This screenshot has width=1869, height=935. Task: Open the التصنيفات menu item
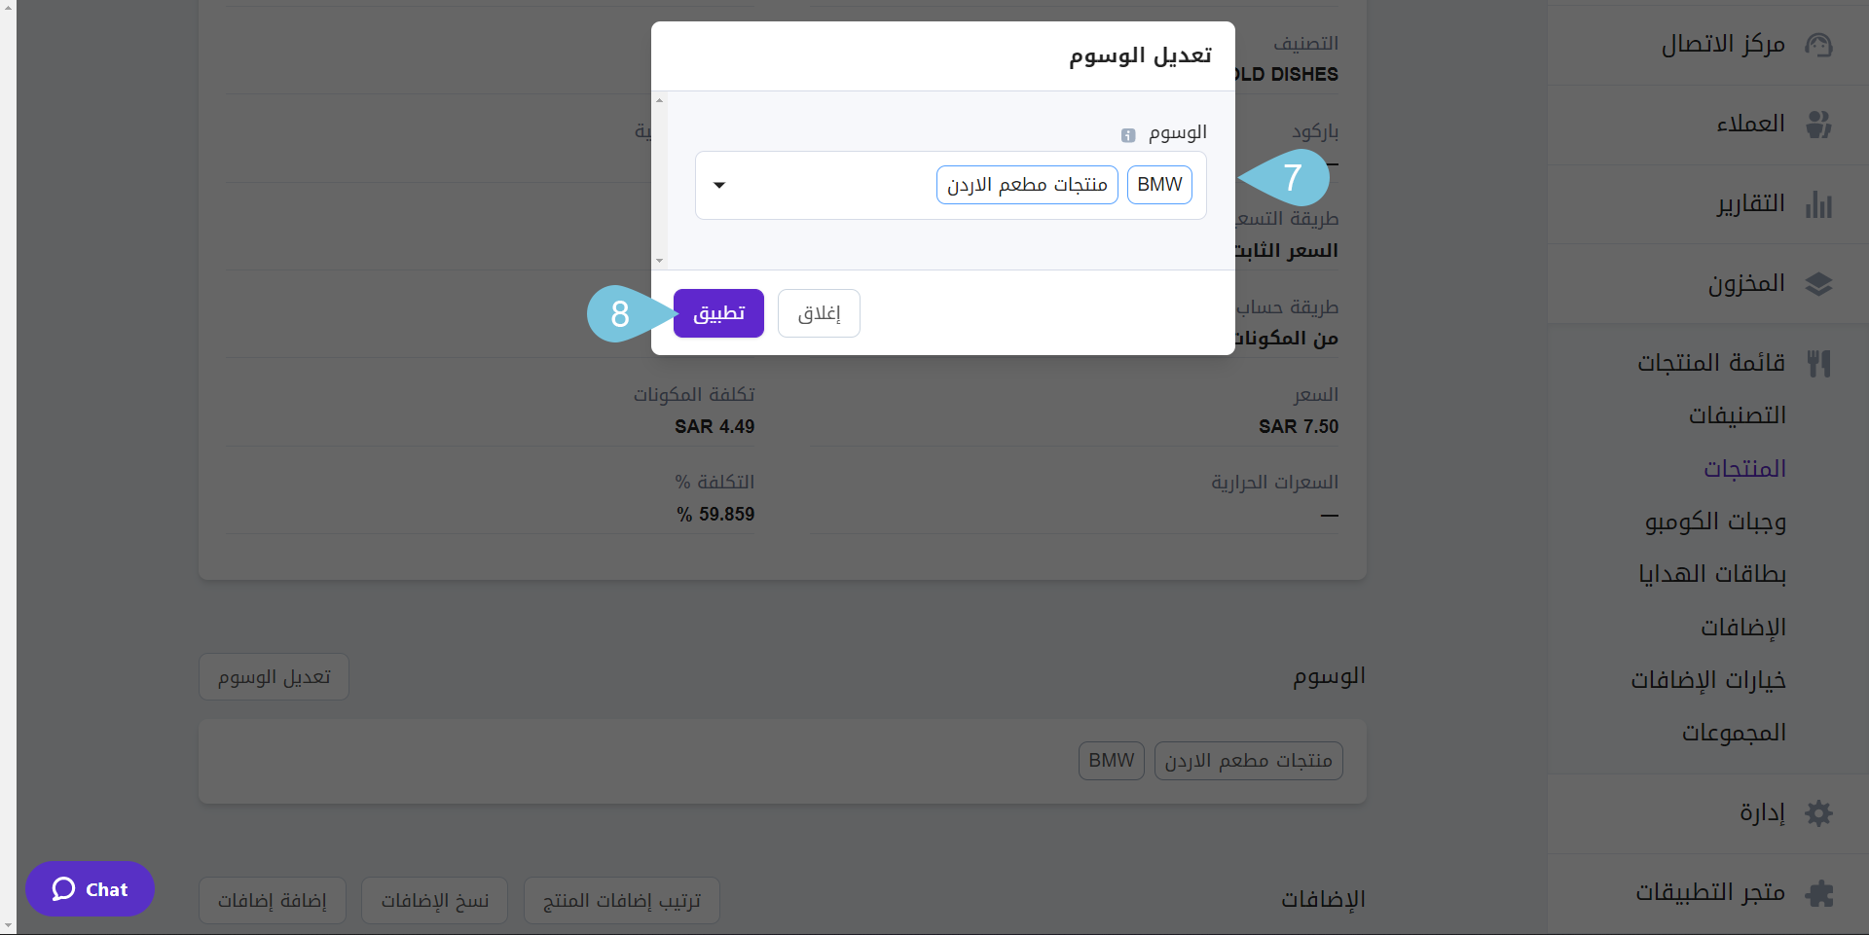pos(1738,415)
